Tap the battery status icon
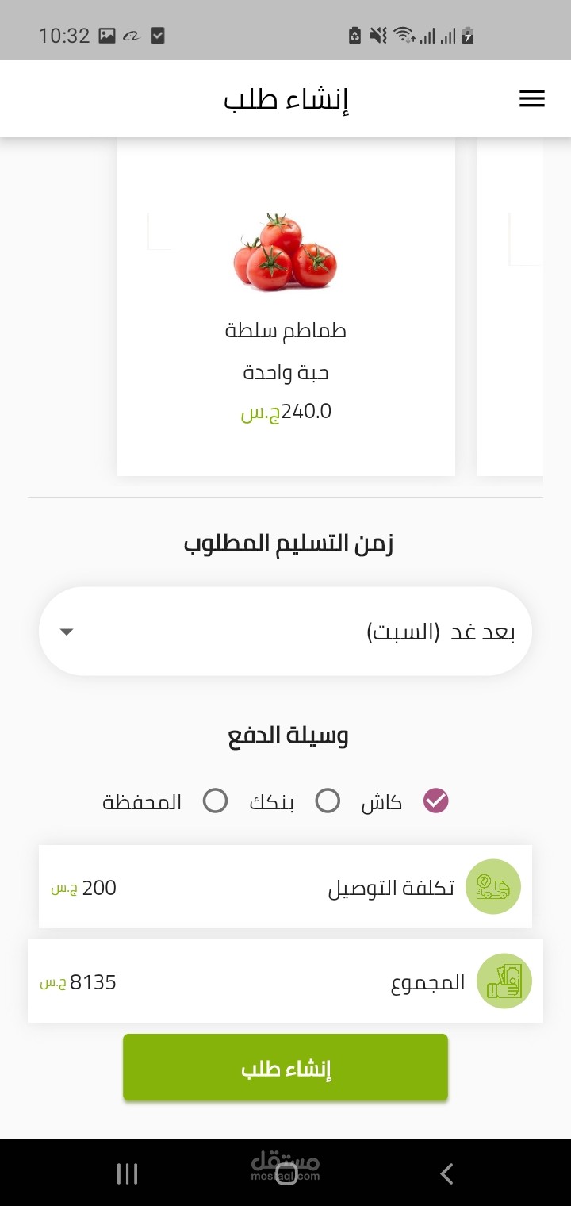571x1206 pixels. (468, 35)
